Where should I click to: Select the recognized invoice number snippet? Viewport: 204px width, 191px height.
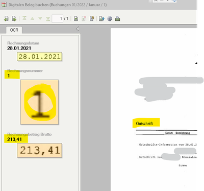tap(39, 102)
